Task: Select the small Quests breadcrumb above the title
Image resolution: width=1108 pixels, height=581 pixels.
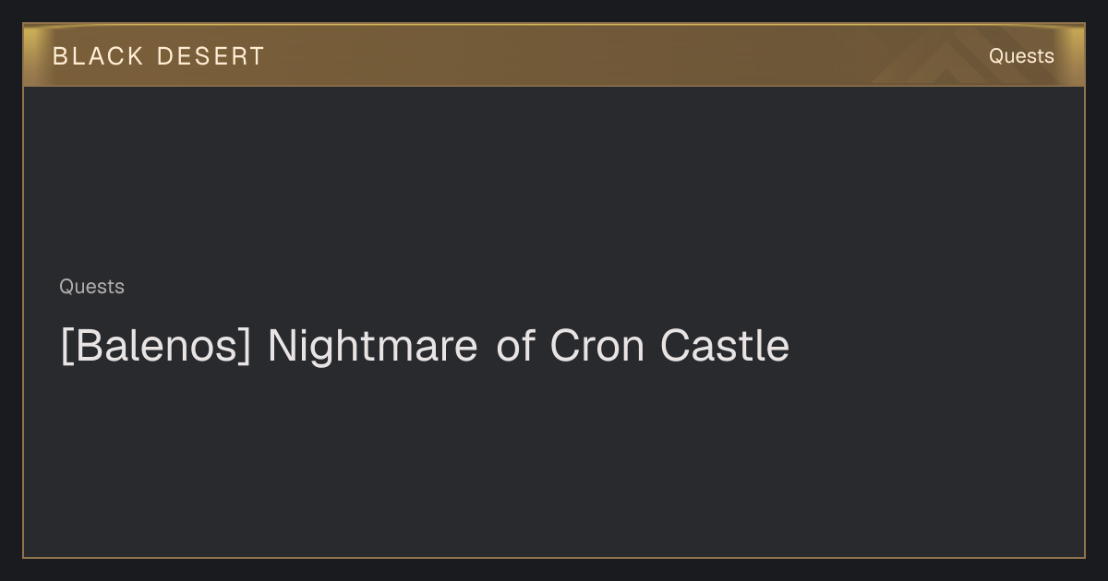Action: pyautogui.click(x=91, y=287)
